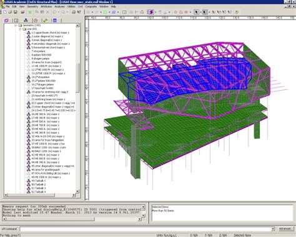Screen dimensions: 296x237
Task: Click the Advanced... button
Action: tap(286, 229)
